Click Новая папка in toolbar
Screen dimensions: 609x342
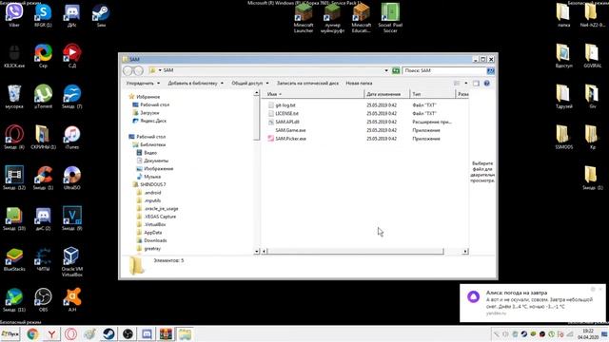pyautogui.click(x=359, y=83)
